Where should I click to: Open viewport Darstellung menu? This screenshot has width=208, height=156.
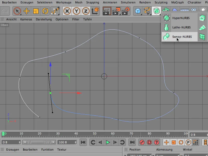coord(44,19)
